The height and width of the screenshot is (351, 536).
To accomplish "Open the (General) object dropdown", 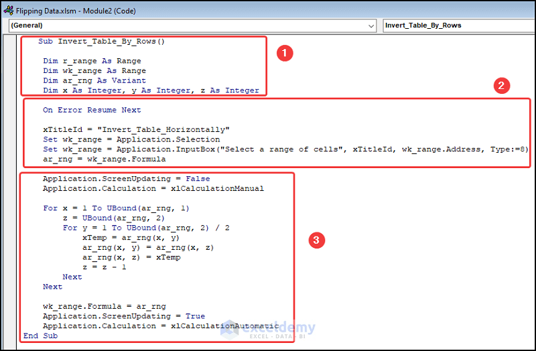I will point(193,25).
